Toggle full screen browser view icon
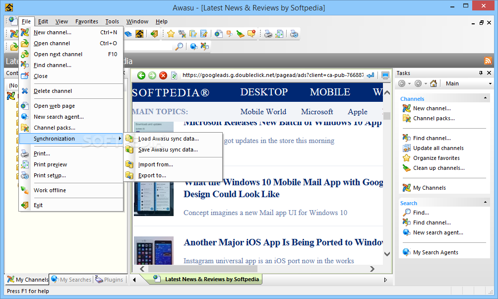 coord(385,75)
